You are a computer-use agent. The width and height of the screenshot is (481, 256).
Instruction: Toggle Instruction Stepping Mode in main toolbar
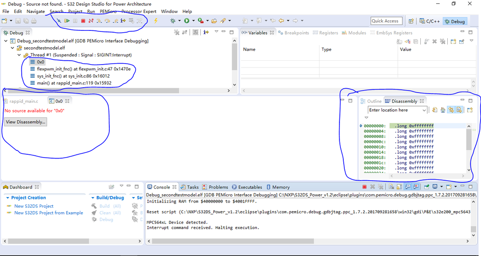click(x=123, y=21)
